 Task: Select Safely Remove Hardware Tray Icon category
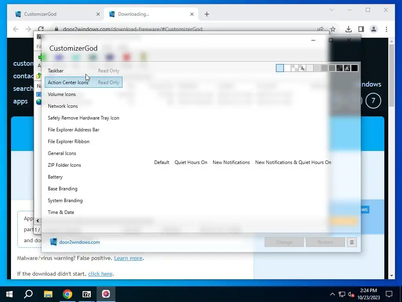(x=84, y=118)
